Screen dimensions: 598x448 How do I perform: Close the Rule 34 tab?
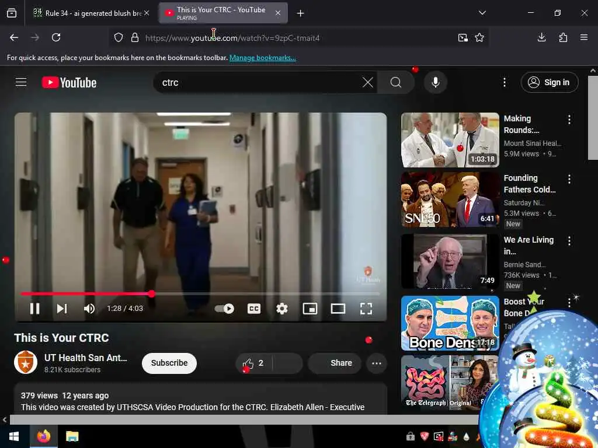[x=147, y=13]
